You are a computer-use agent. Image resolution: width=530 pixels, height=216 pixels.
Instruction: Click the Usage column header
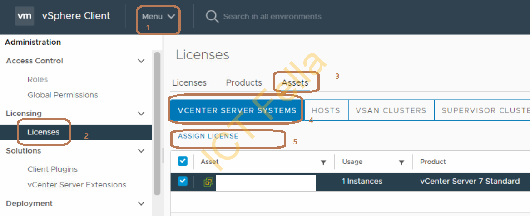pyautogui.click(x=352, y=162)
